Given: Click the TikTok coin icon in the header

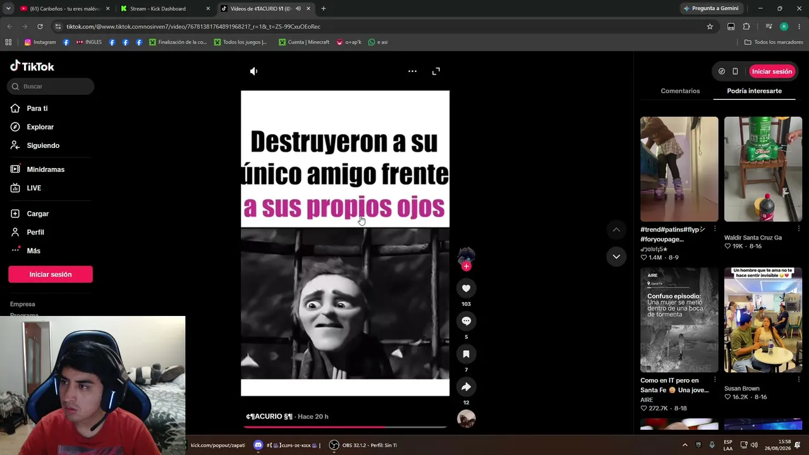Looking at the screenshot, I should [x=722, y=71].
